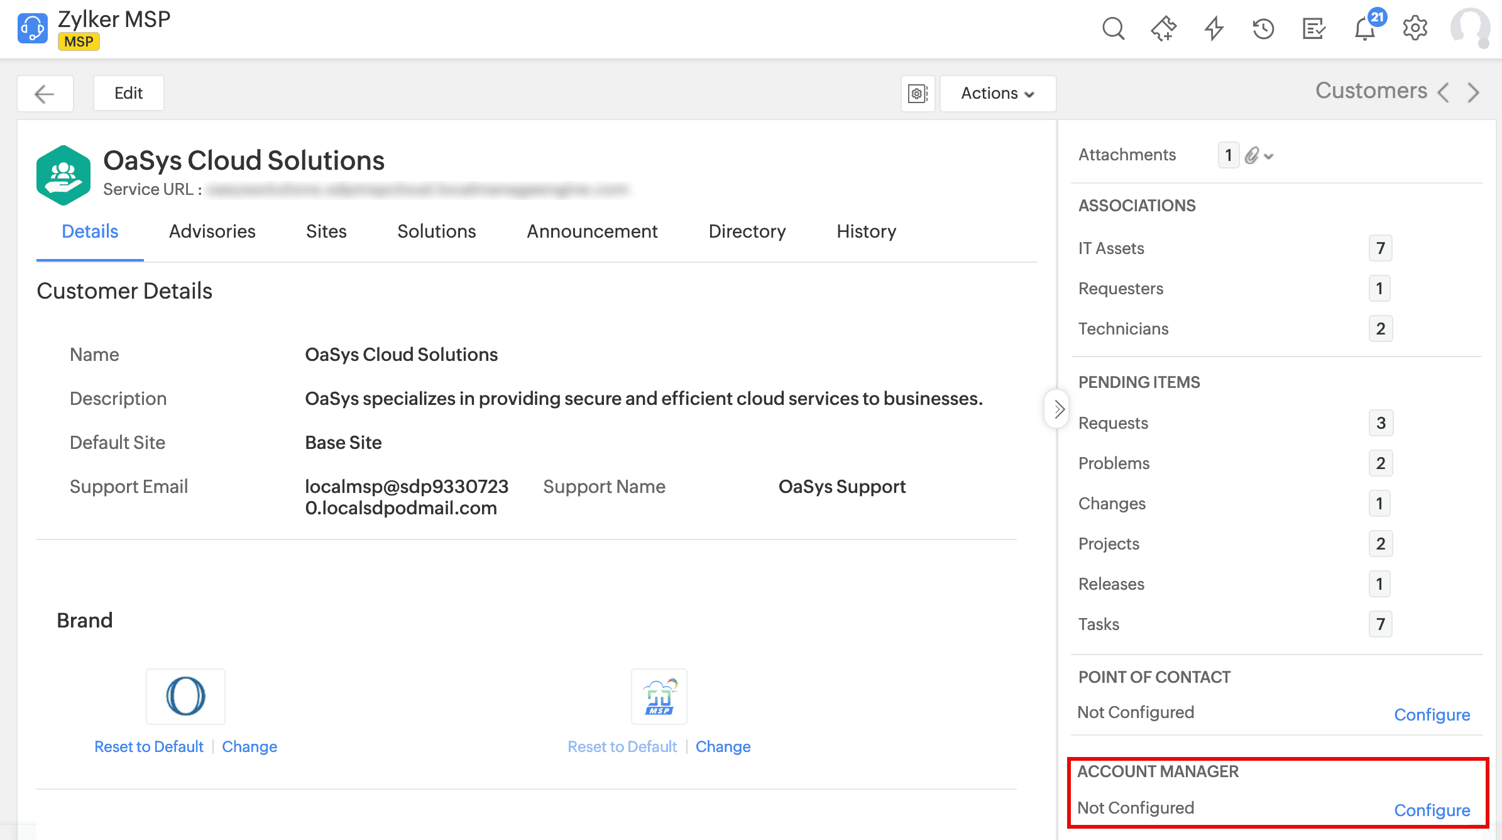
Task: Open notifications bell with 21 badge
Action: coord(1364,29)
